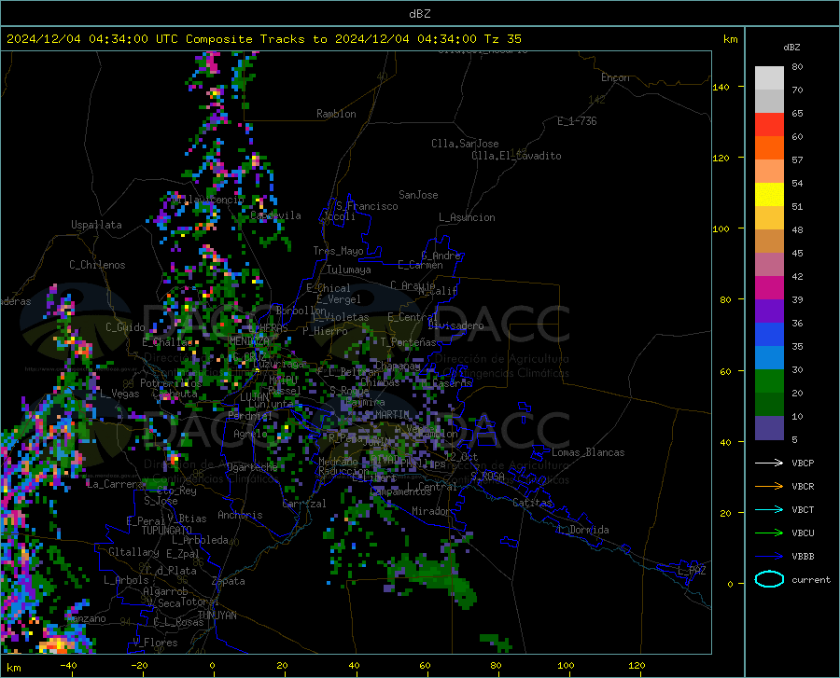Click the 'Mirador' map label
The width and height of the screenshot is (840, 678).
(x=430, y=511)
